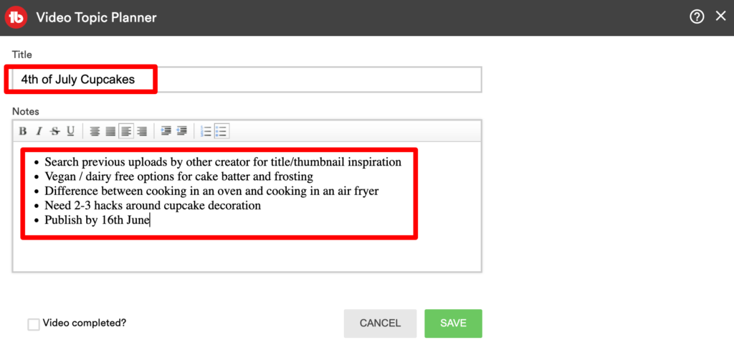The image size is (734, 345).
Task: Align notes text to the right
Action: 142,131
